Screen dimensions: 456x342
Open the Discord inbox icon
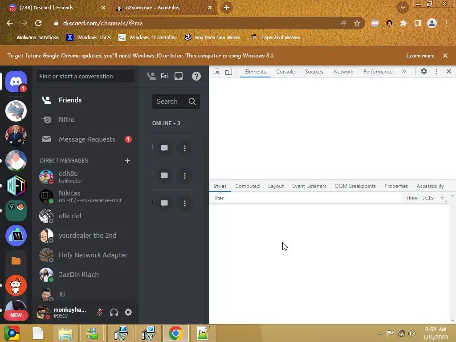click(x=179, y=76)
